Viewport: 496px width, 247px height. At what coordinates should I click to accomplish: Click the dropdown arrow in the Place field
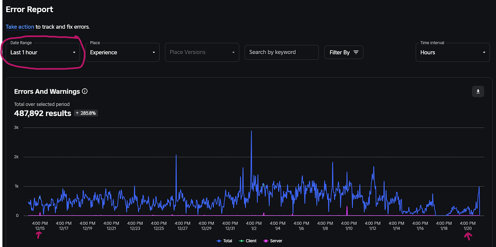tap(154, 52)
